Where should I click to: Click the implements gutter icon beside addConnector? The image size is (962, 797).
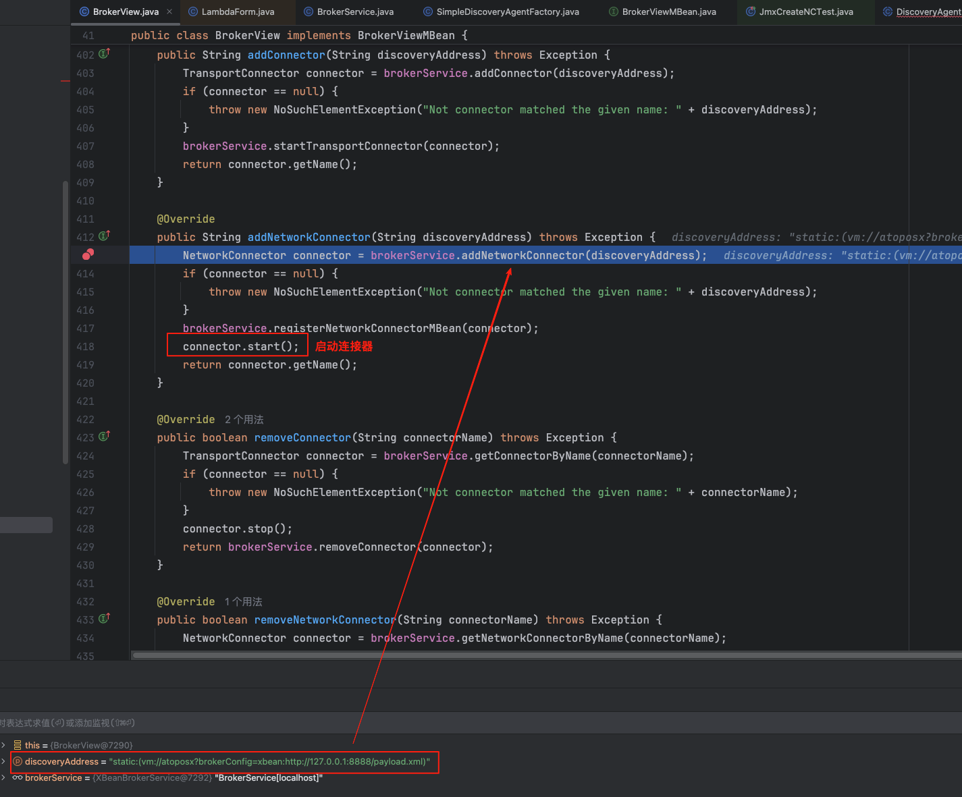point(105,54)
